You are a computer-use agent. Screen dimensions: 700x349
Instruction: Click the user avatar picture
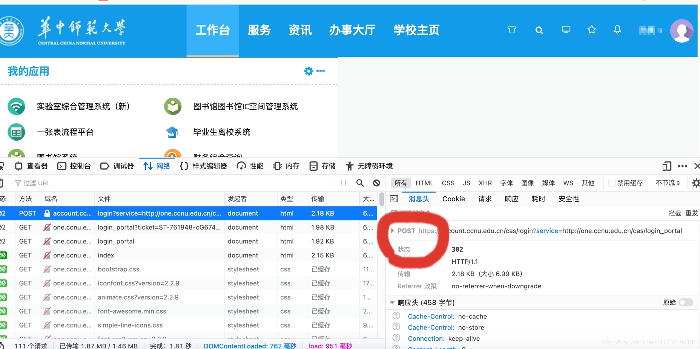pos(682,31)
